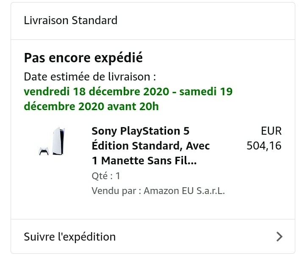The width and height of the screenshot is (305, 255).
Task: Click the "Pas encore expédié" status heading
Action: tap(83, 57)
